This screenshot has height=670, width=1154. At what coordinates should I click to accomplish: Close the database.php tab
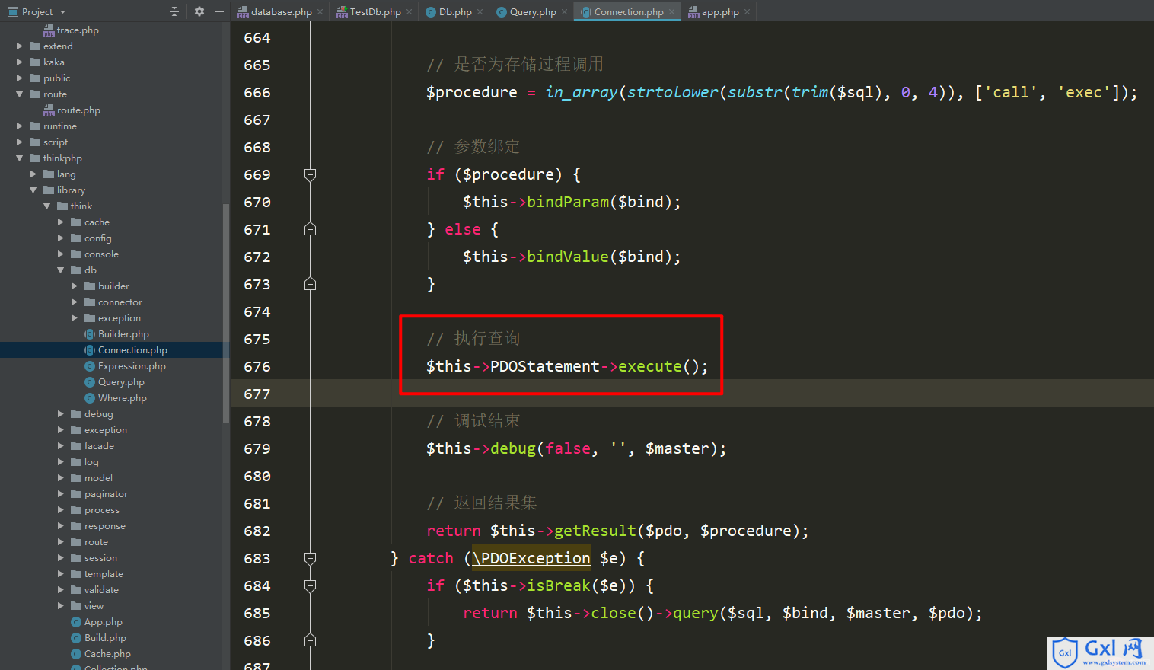[320, 11]
